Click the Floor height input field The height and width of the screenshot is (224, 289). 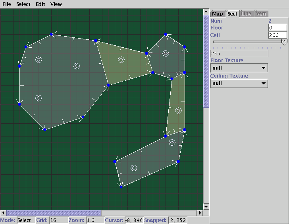277,28
